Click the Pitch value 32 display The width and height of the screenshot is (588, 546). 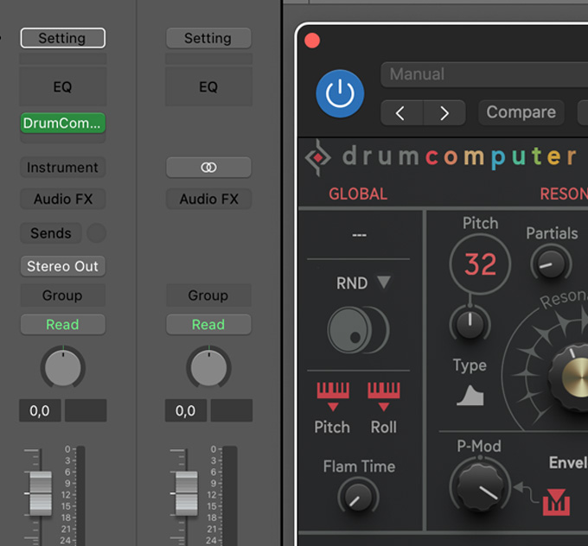coord(480,264)
